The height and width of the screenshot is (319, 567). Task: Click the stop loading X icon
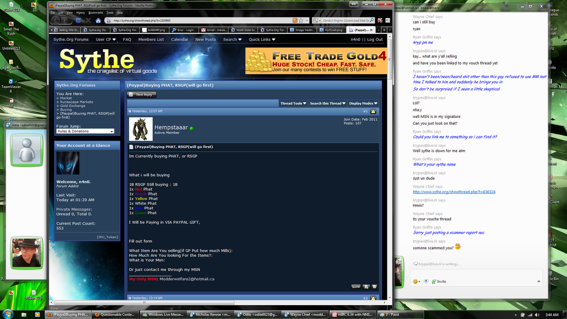88,20
